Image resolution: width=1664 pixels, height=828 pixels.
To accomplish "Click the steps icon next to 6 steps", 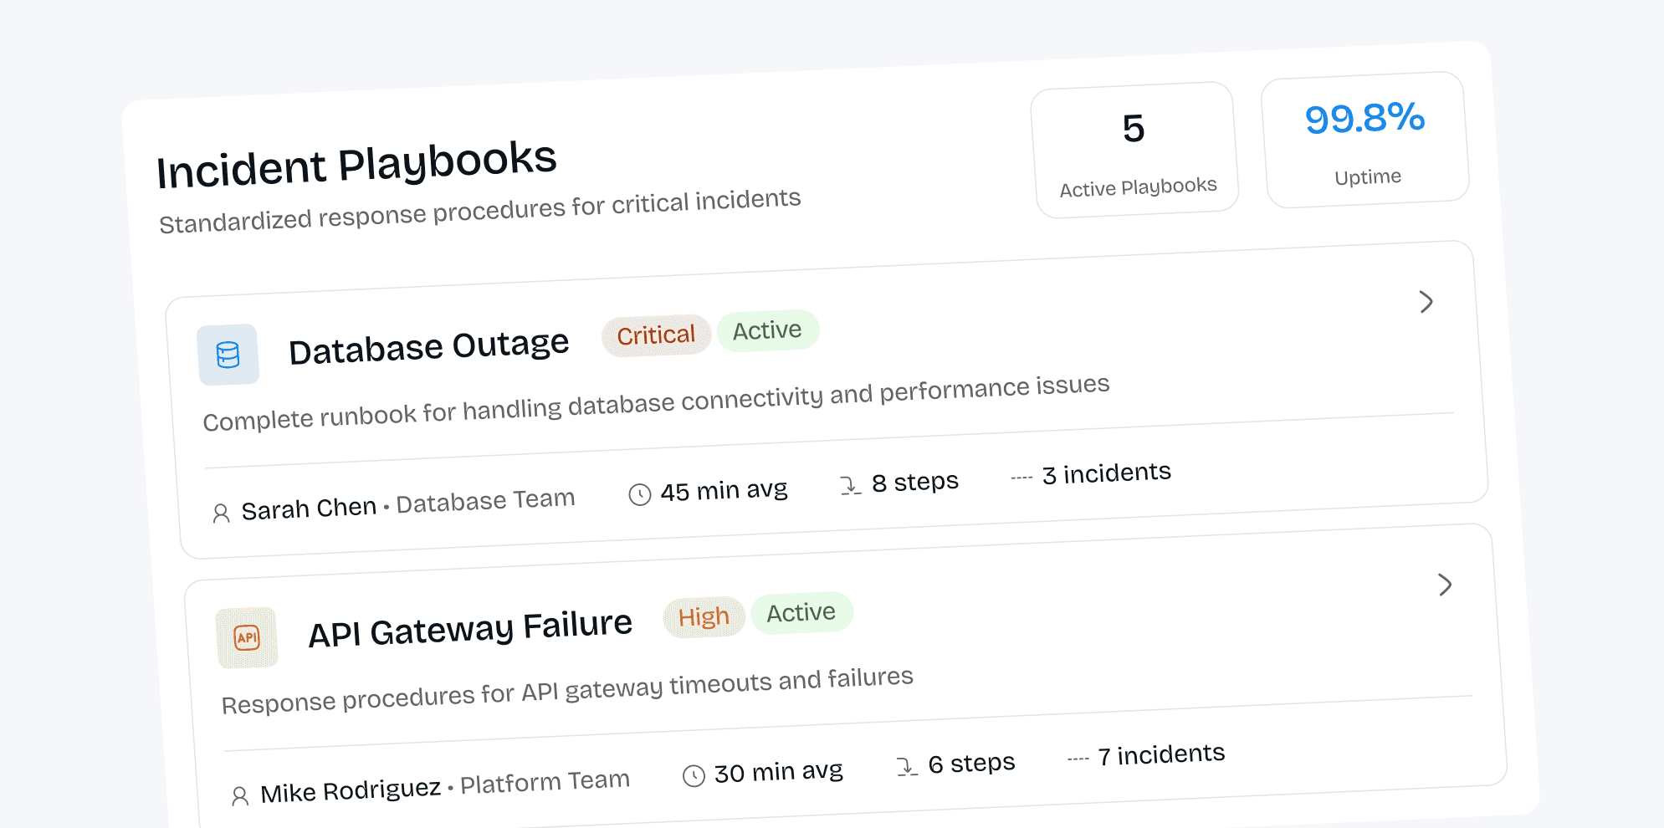I will tap(907, 766).
